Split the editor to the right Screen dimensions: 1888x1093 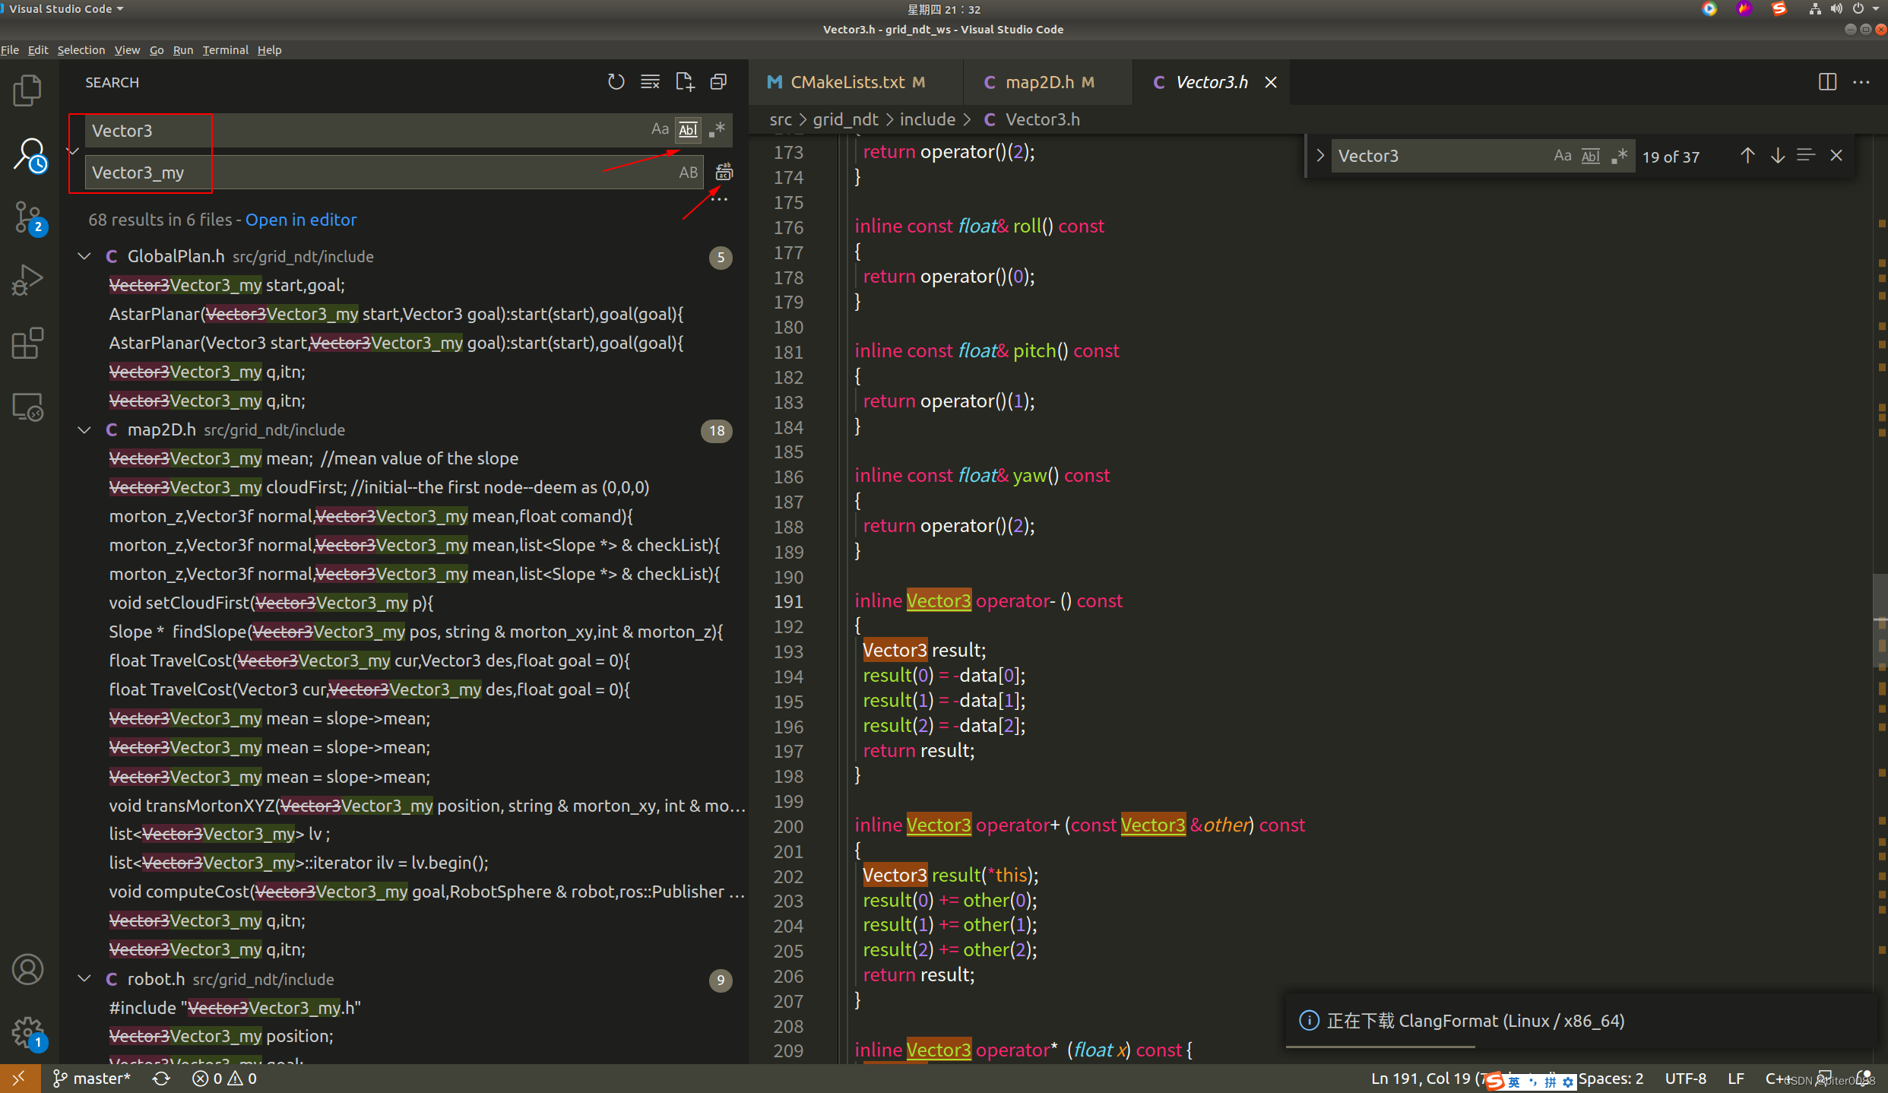pos(1827,82)
